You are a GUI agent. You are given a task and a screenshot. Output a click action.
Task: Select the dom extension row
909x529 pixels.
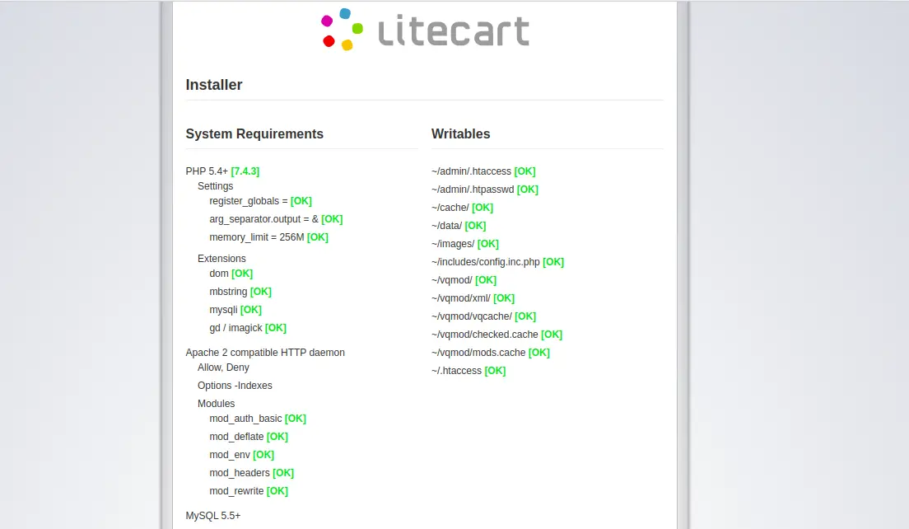click(x=231, y=274)
